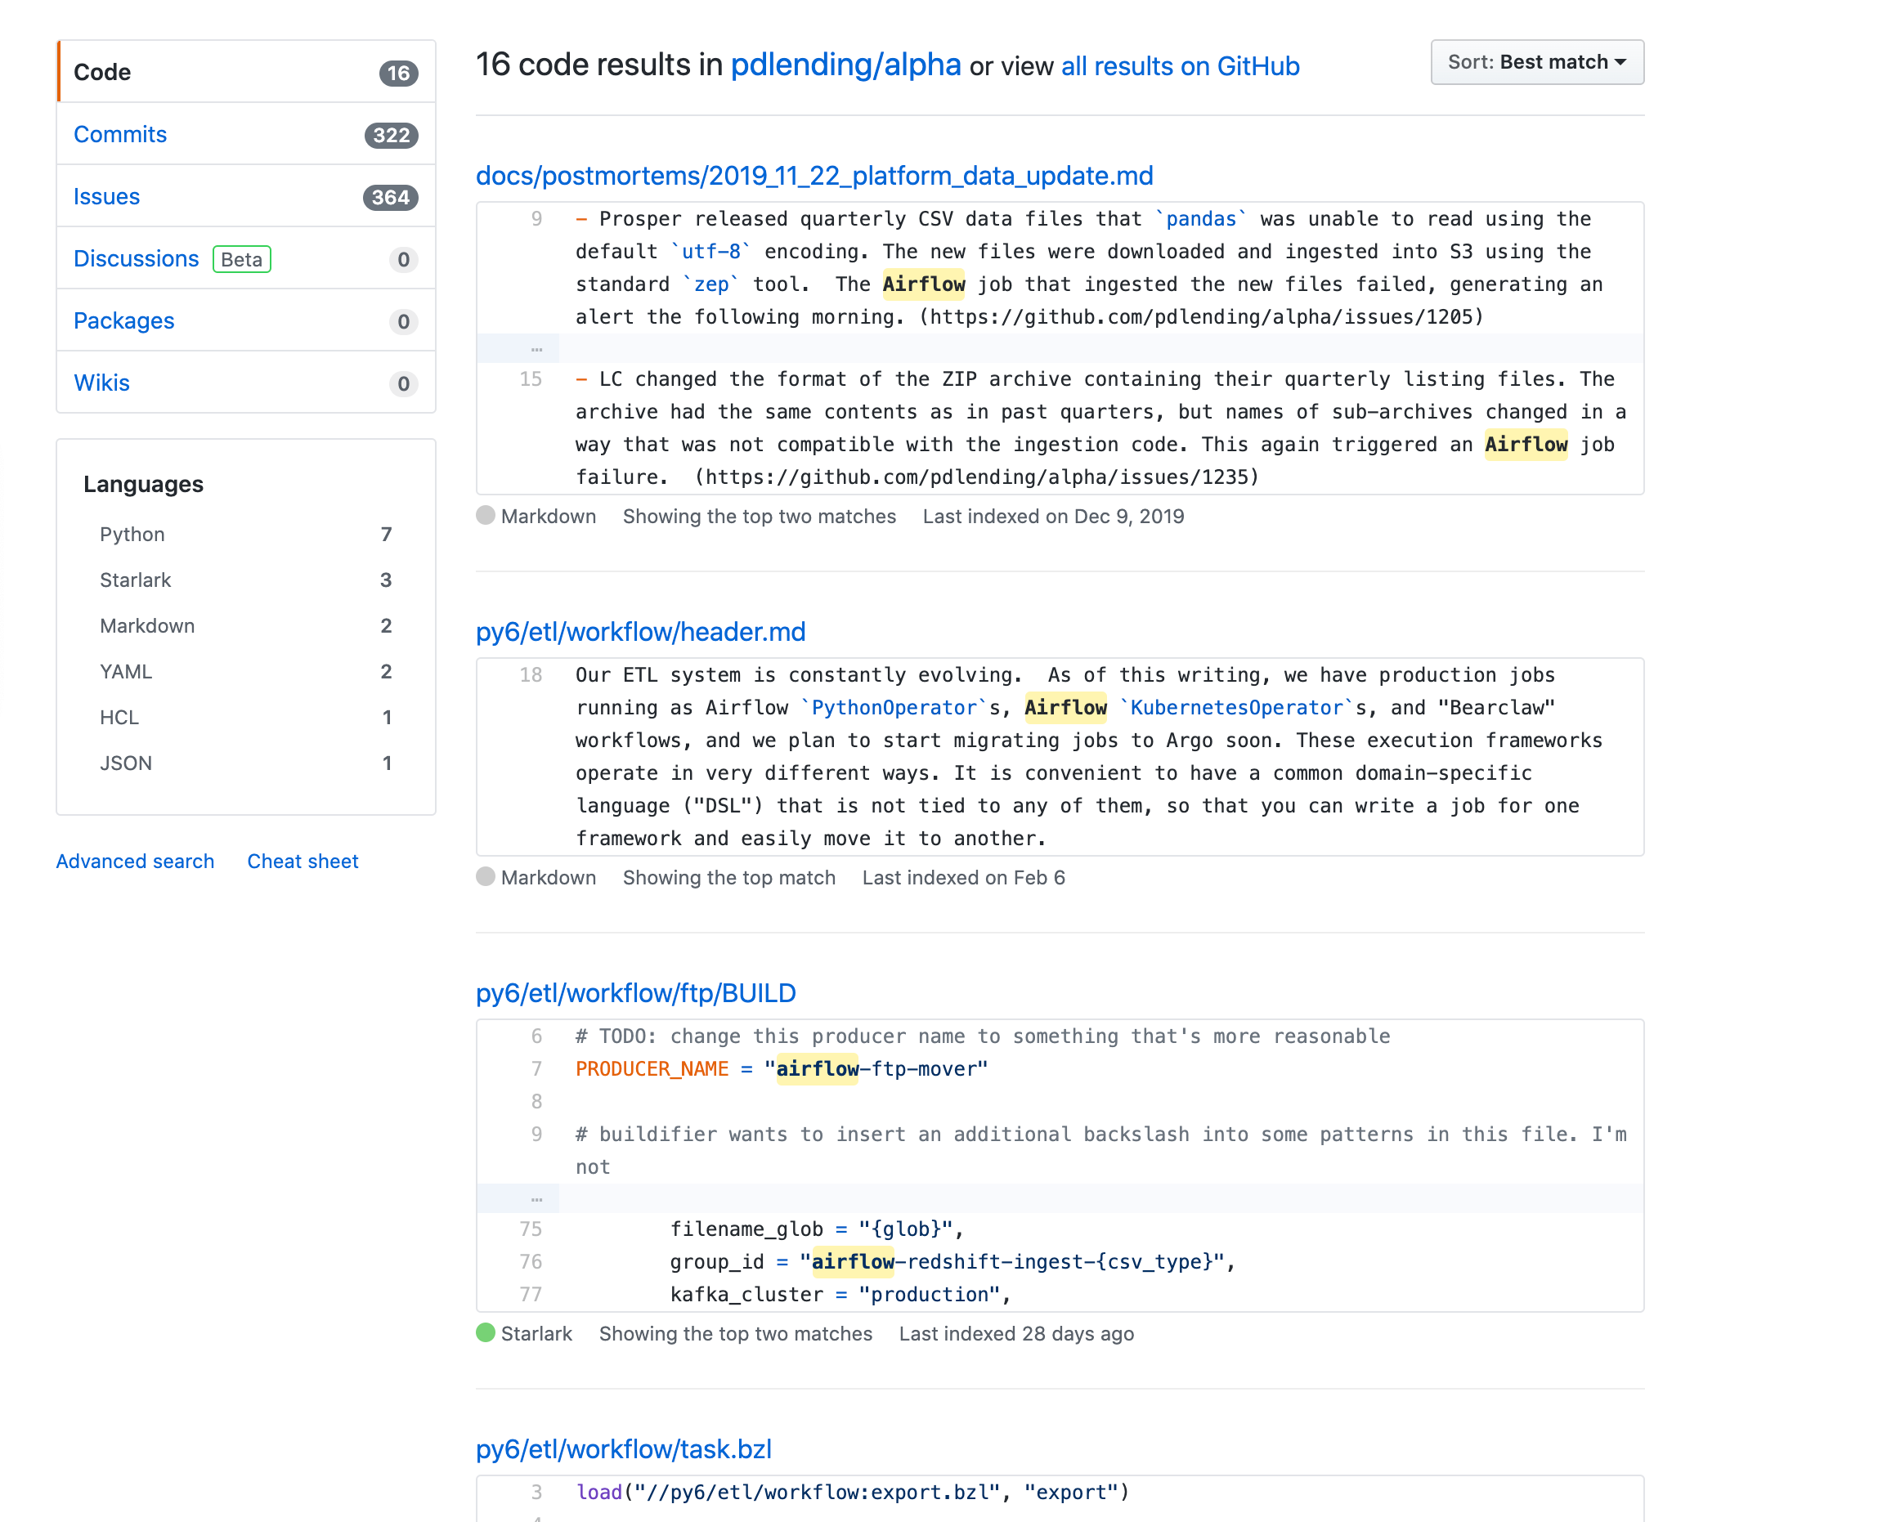Click the highlighted airflow-ftp-mover string
Image resolution: width=1887 pixels, height=1522 pixels.
(x=876, y=1070)
